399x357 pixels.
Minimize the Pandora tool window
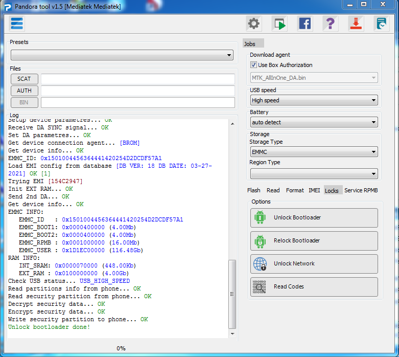(x=350, y=4)
